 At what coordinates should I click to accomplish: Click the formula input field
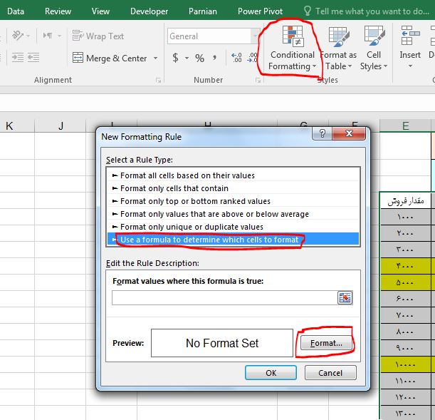tap(225, 298)
